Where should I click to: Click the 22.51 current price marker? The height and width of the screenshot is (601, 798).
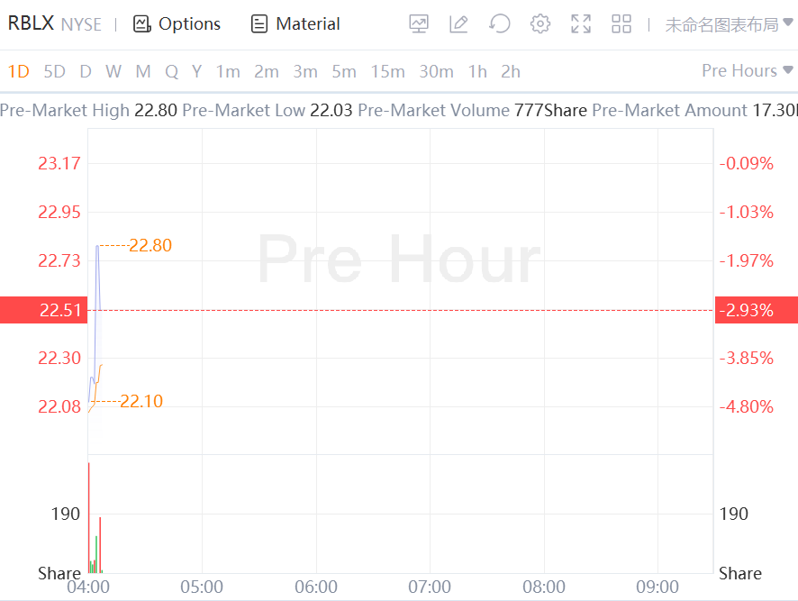pos(60,310)
